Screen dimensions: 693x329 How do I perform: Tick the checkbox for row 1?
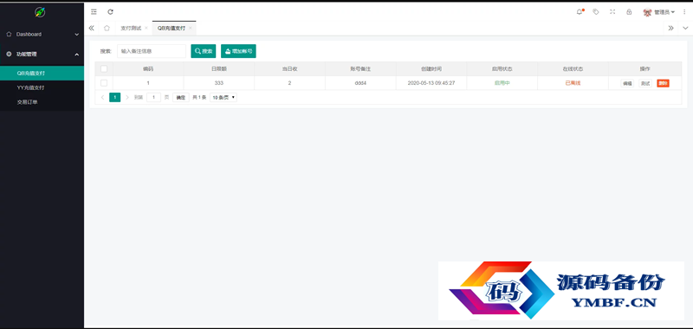coord(104,83)
